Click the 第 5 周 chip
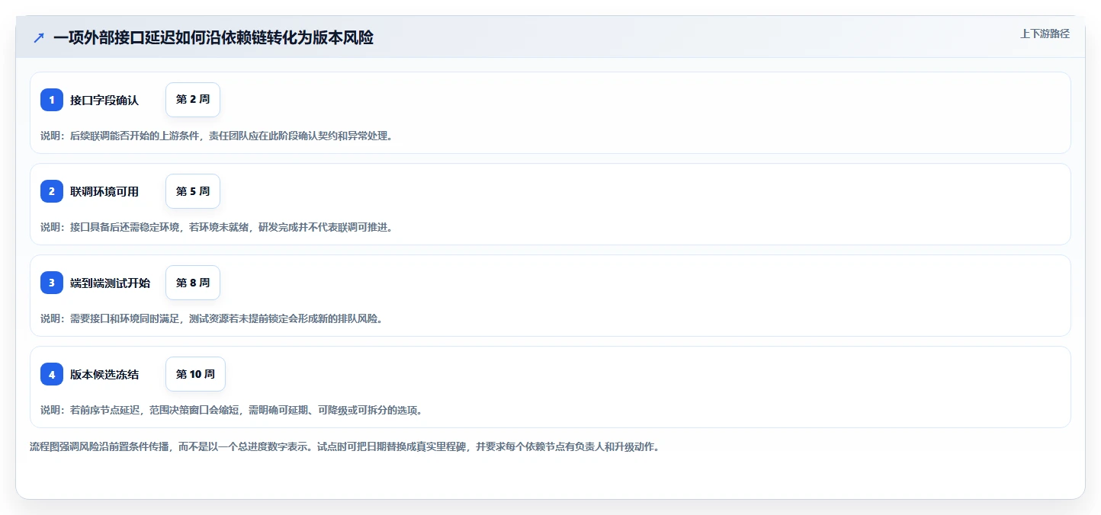 click(x=193, y=191)
